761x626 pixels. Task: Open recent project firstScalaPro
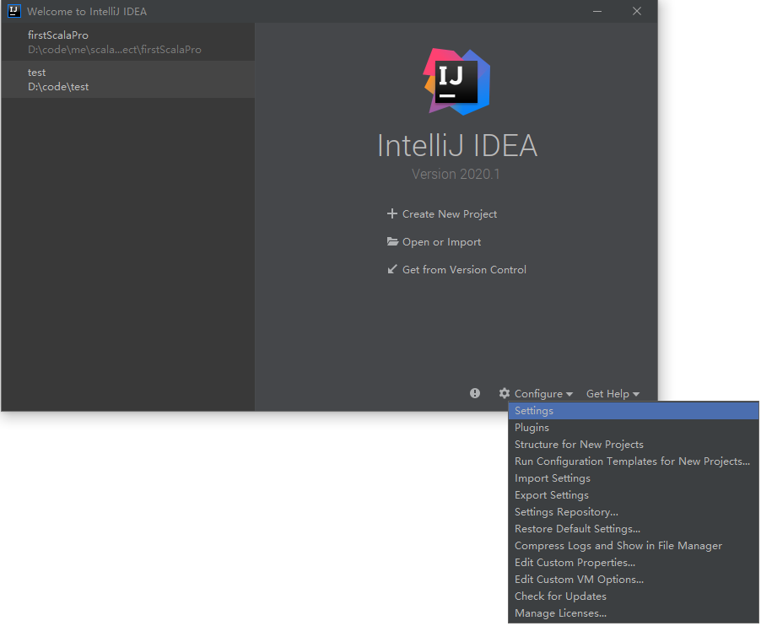click(128, 41)
